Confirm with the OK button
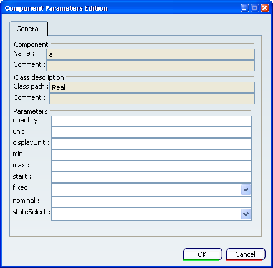Viewport: 273px width, 268px height. tap(202, 254)
